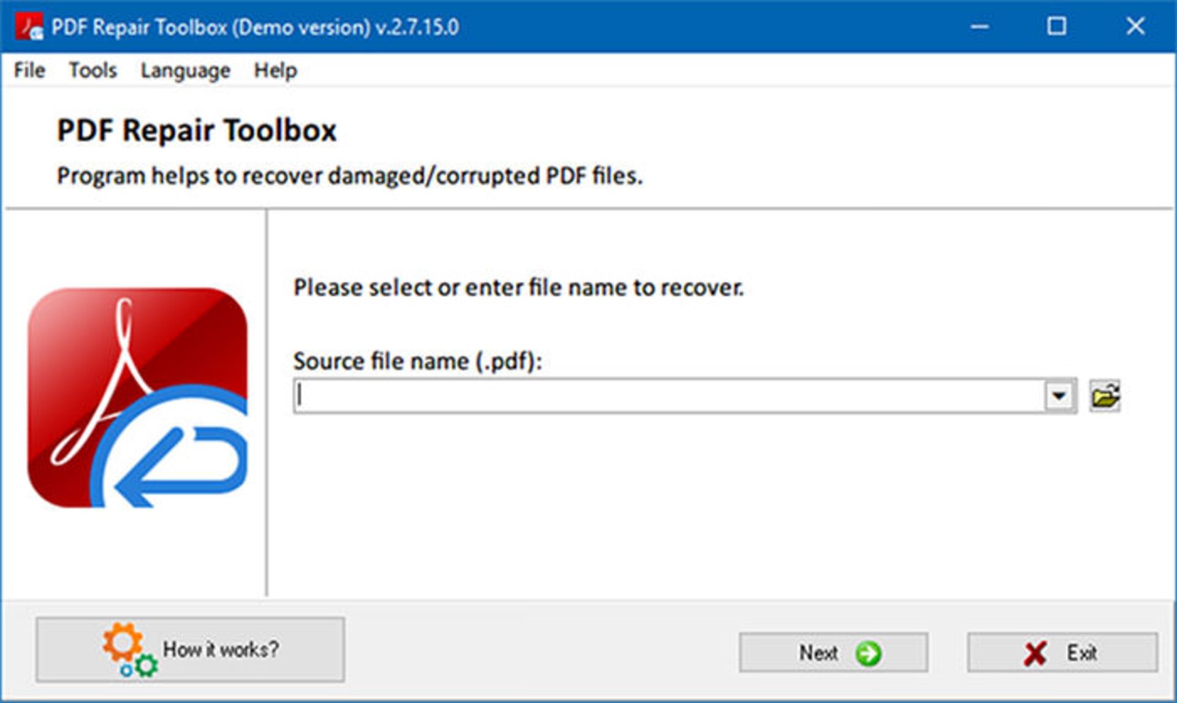Click the 'Source file name (.pdf):' label
1177x703 pixels.
coord(417,361)
